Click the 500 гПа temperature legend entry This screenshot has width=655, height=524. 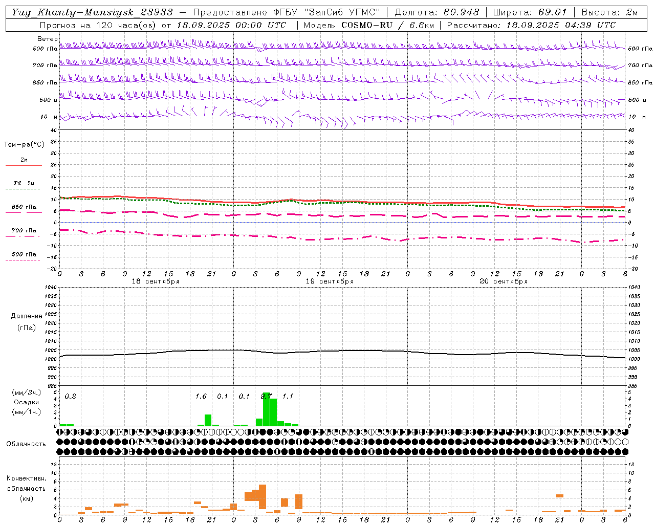pyautogui.click(x=24, y=254)
